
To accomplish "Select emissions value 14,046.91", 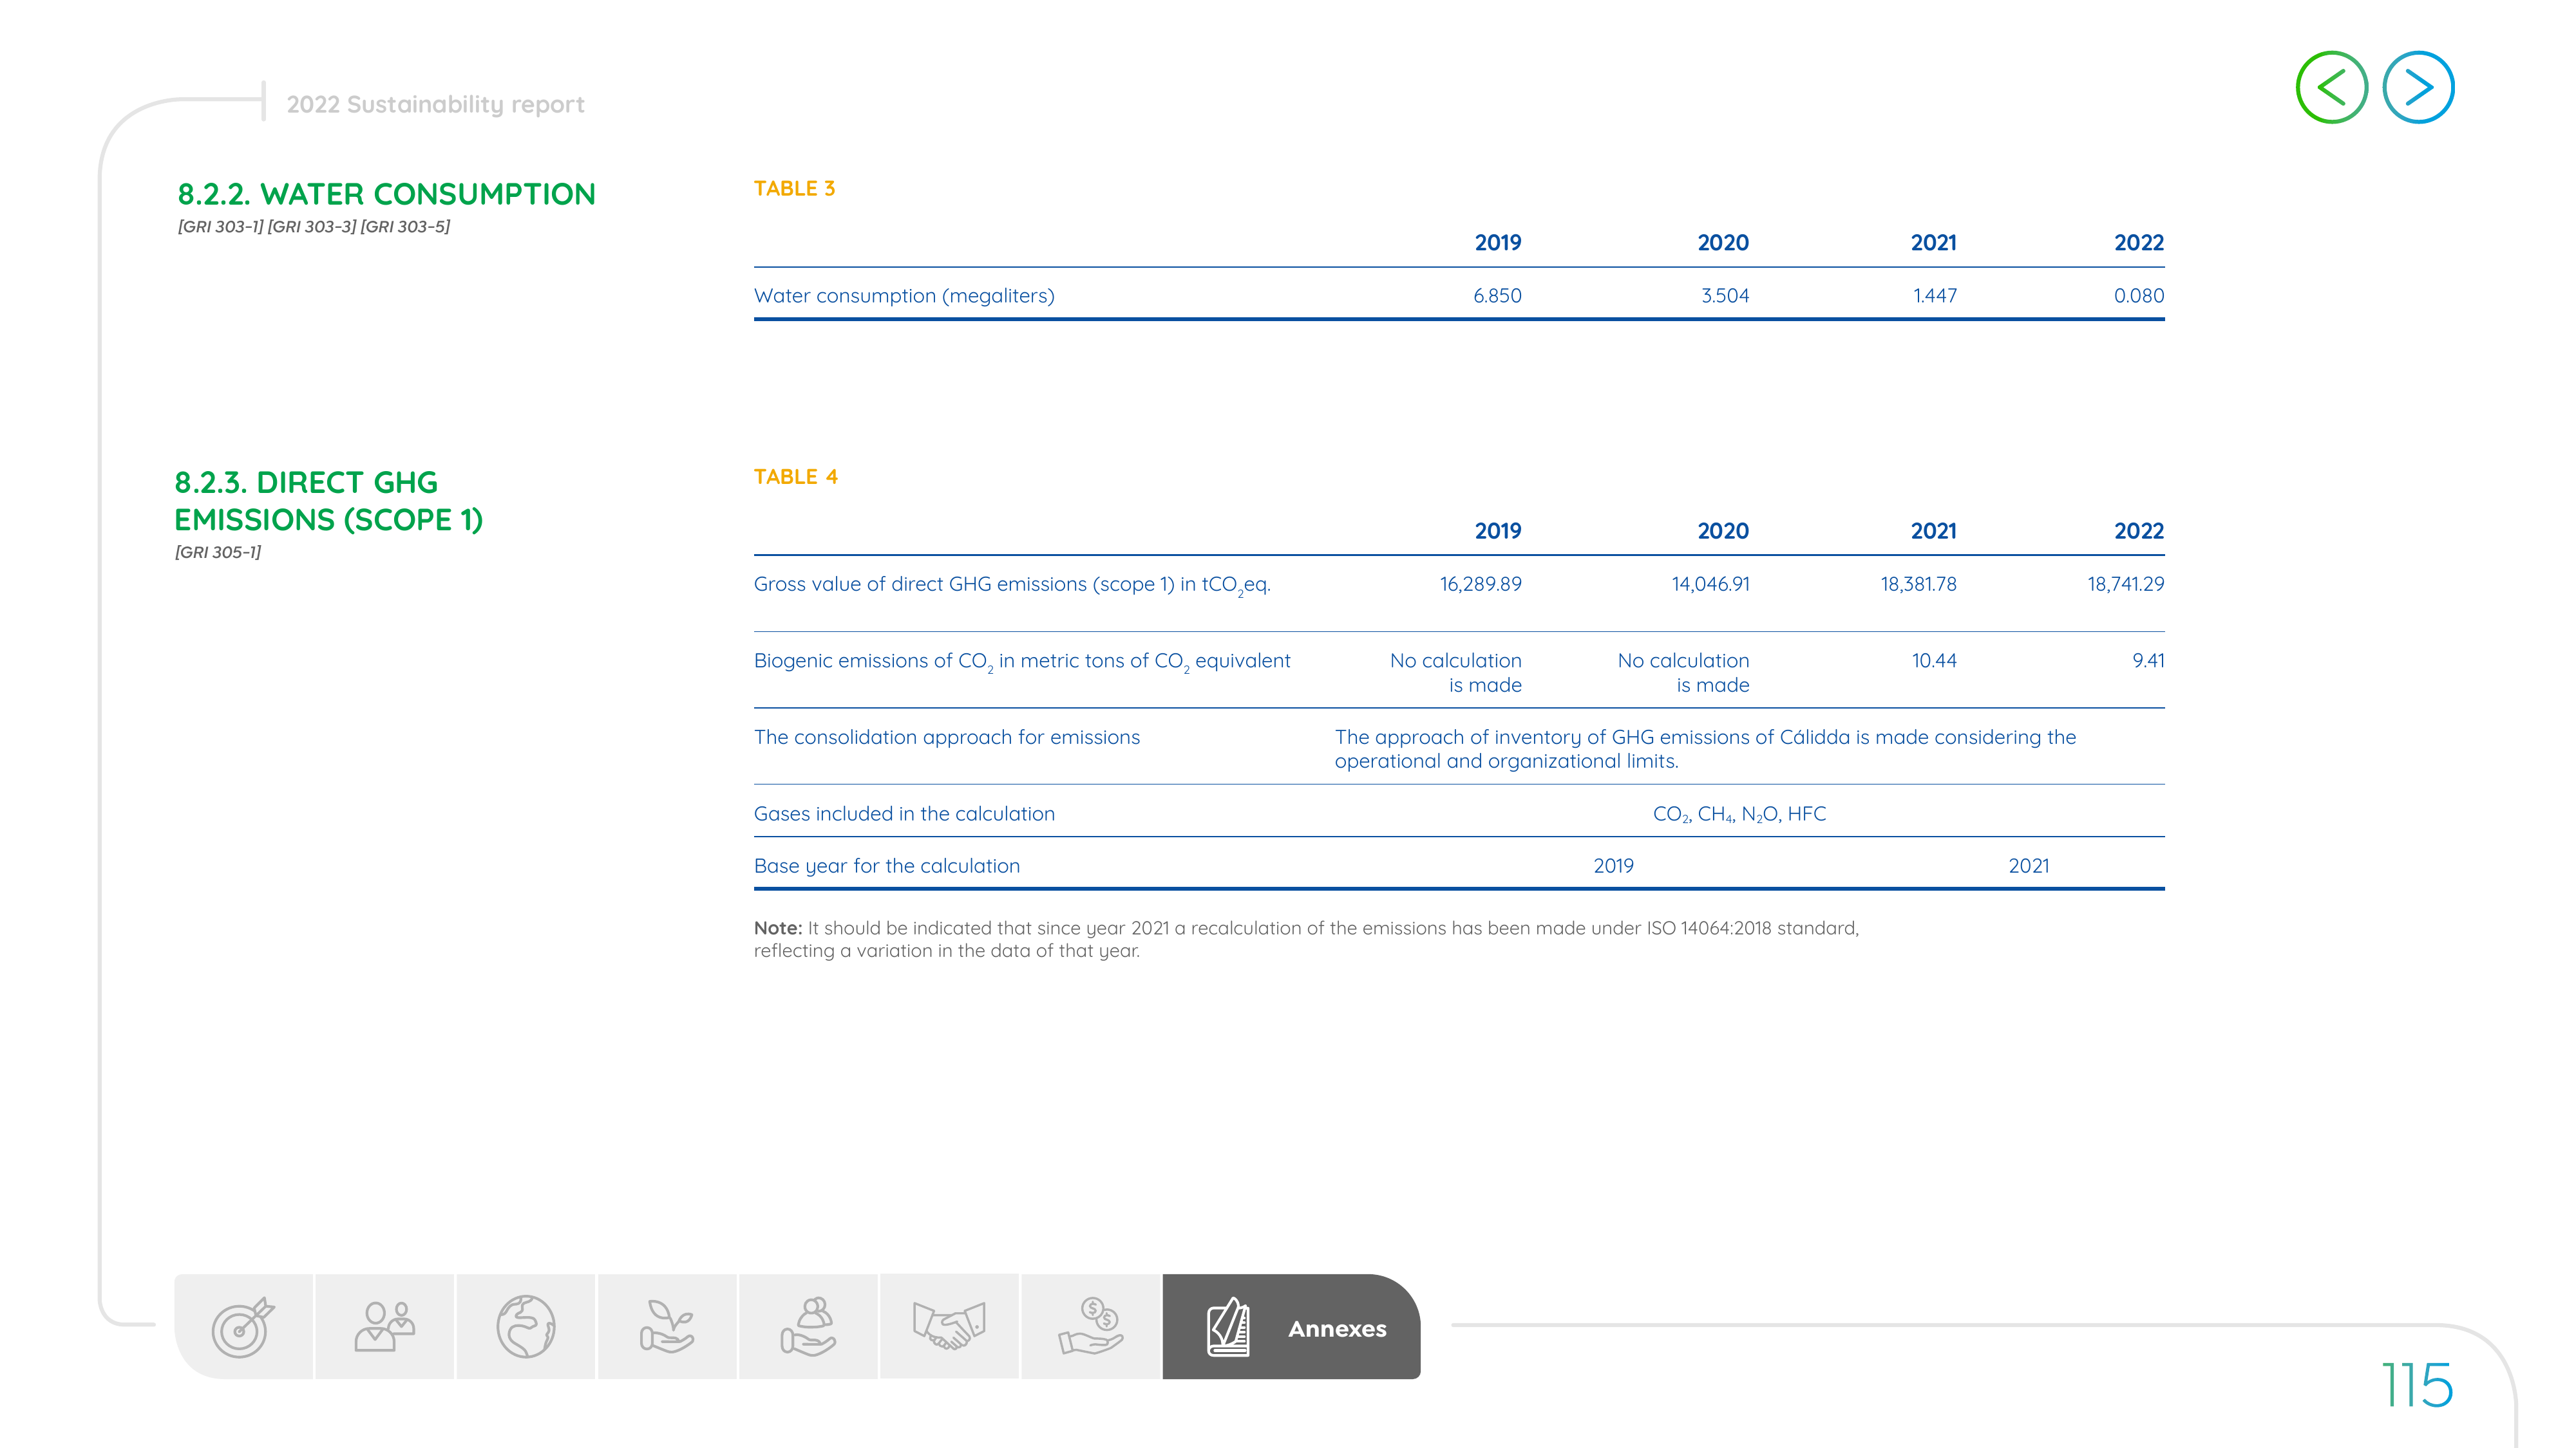I will pyautogui.click(x=1711, y=584).
